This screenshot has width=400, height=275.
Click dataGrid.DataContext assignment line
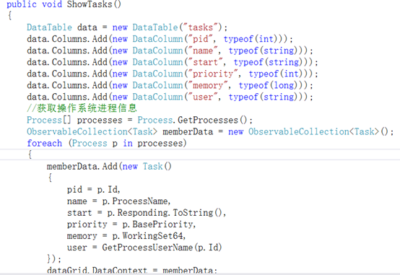click(132, 270)
